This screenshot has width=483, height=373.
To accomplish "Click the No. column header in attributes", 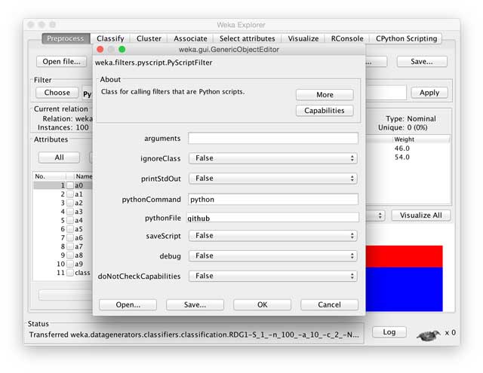I will 49,176.
